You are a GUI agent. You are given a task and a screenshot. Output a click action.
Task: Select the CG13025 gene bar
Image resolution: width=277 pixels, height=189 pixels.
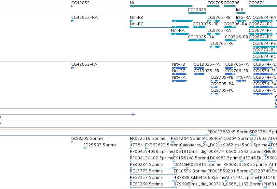click(197, 13)
